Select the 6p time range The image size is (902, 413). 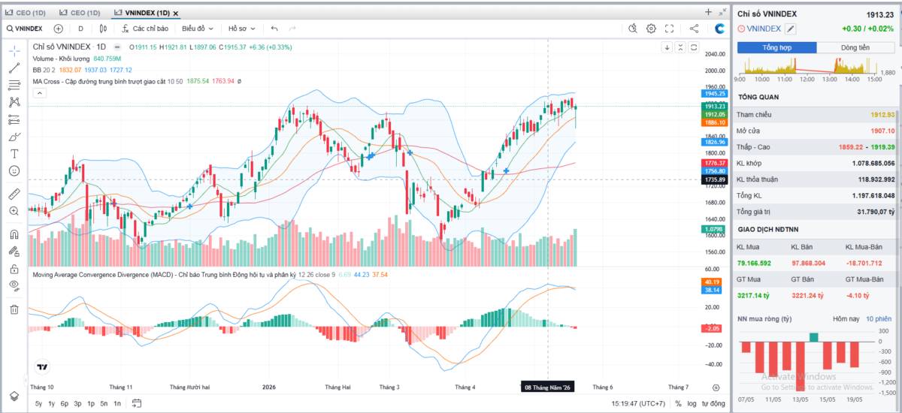(65, 404)
